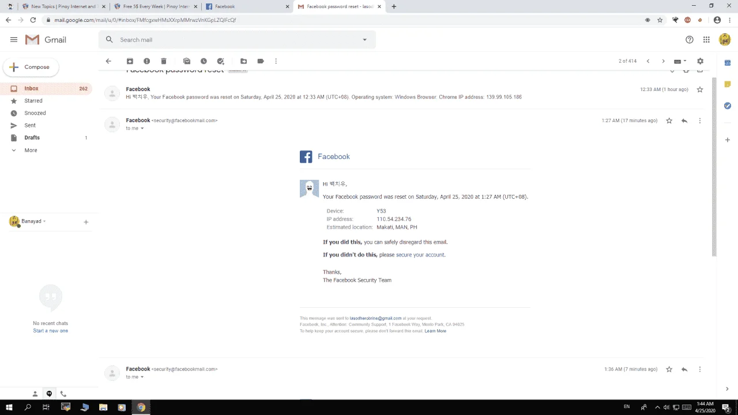Show details of 1:27 AM message recipients
The image size is (738, 415).
pyautogui.click(x=142, y=129)
